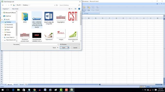Go up one folder level
165x92 pixels.
coord(11,5)
